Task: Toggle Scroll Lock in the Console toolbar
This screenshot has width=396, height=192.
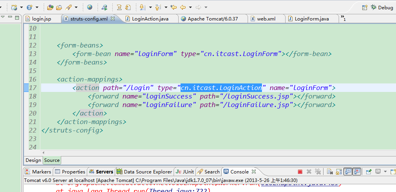Action: (x=339, y=172)
